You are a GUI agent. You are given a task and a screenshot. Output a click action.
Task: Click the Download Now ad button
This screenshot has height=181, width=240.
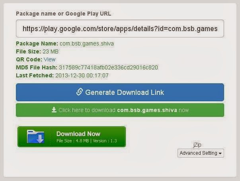click(72, 137)
